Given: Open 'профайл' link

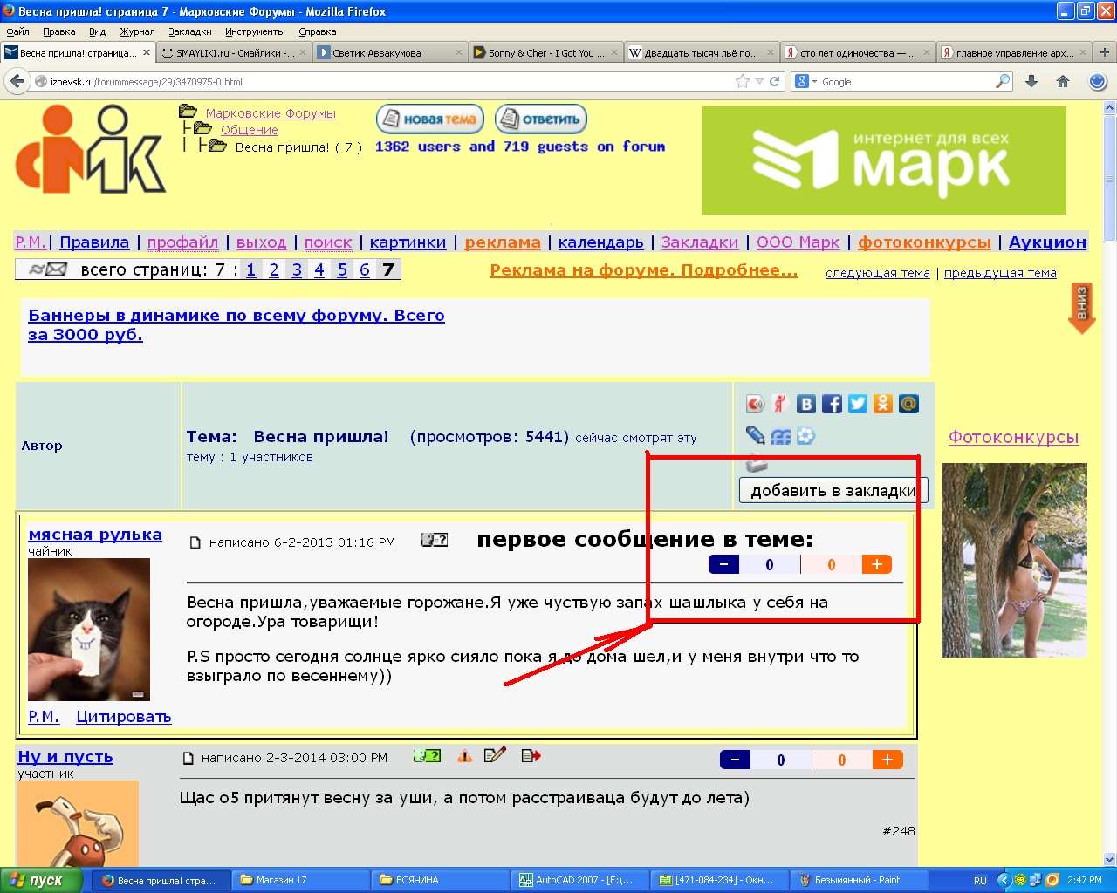Looking at the screenshot, I should pyautogui.click(x=182, y=242).
